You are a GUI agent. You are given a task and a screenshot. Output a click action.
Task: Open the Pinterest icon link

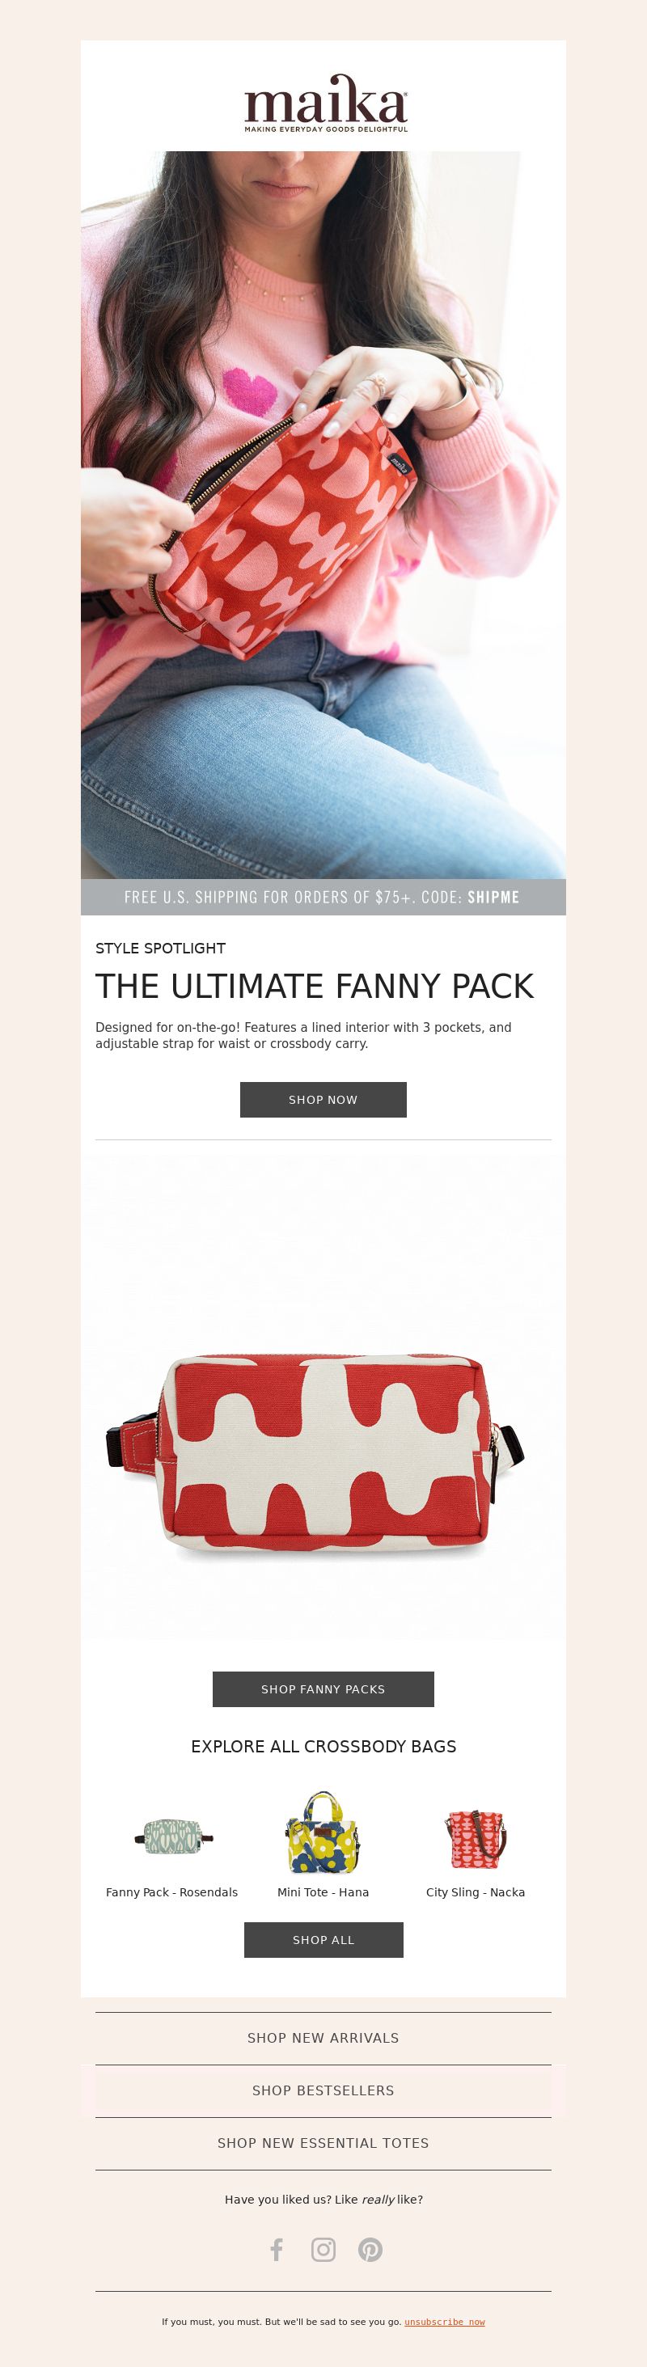tap(370, 2250)
